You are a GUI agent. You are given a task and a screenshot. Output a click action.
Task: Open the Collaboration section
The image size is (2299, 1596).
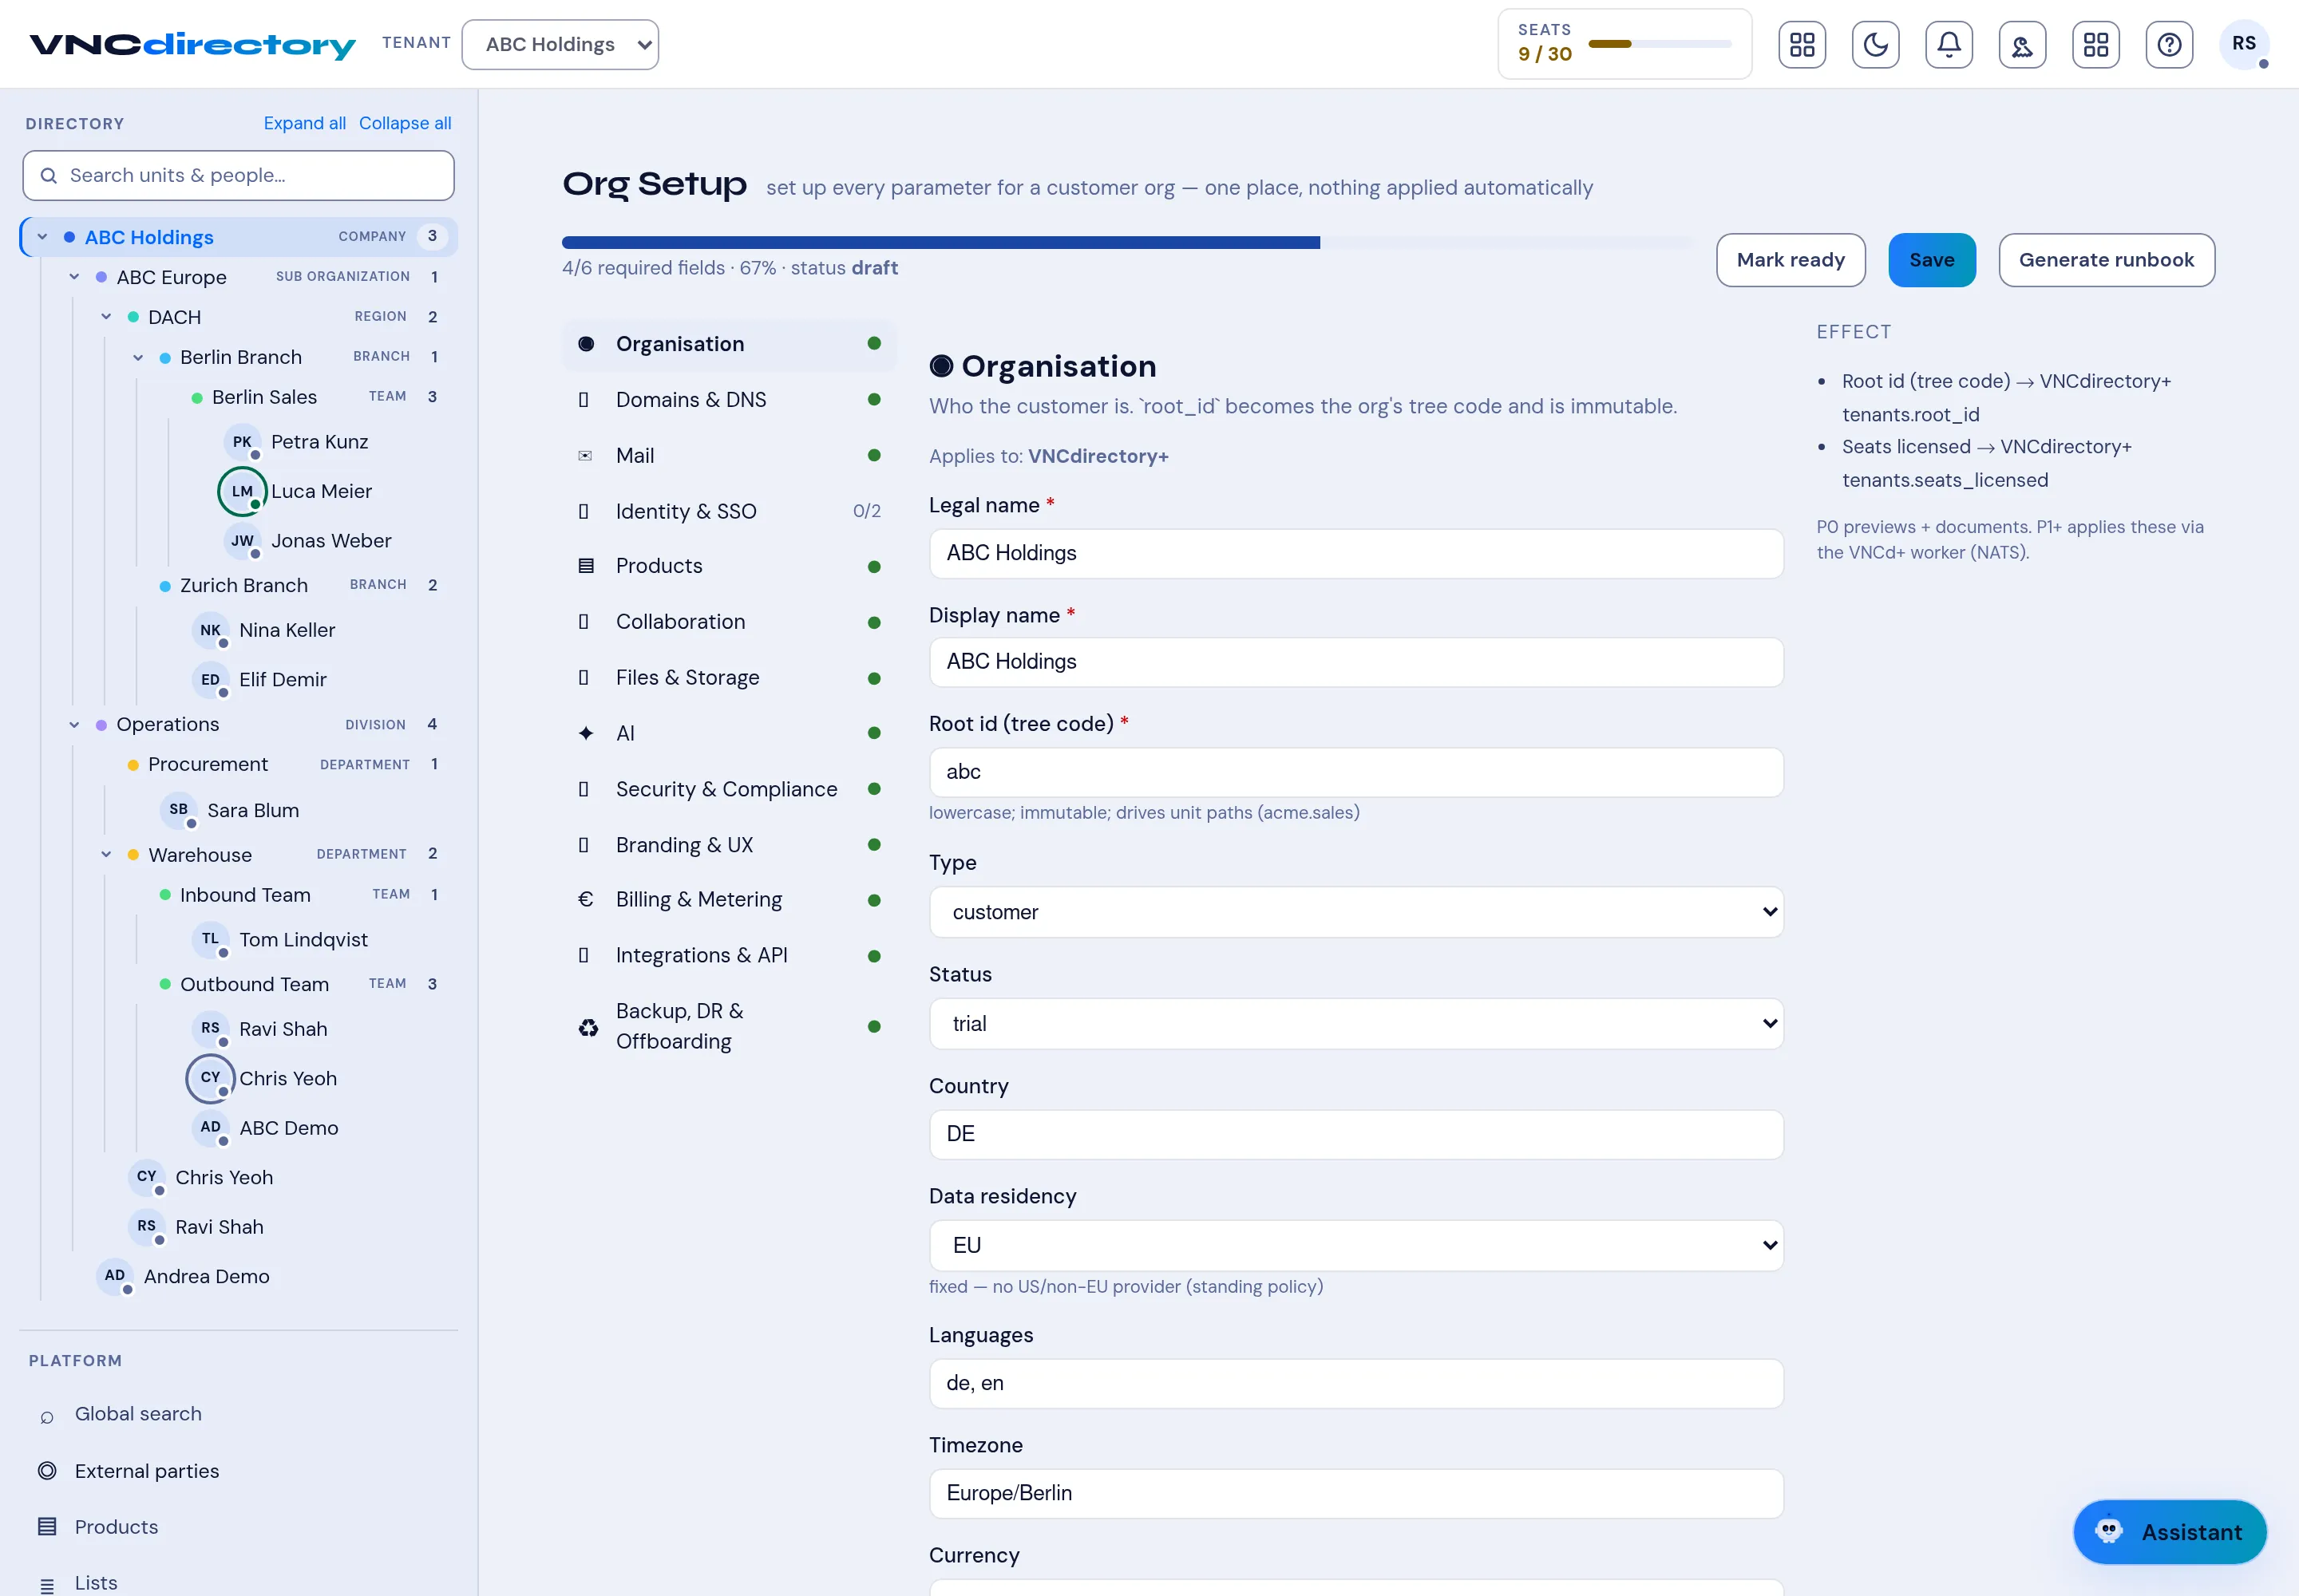pyautogui.click(x=730, y=622)
